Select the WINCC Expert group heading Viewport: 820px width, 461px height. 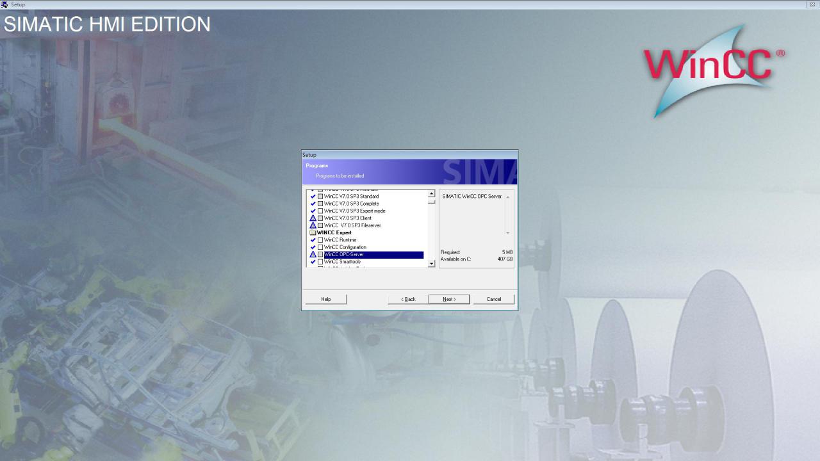click(x=334, y=233)
